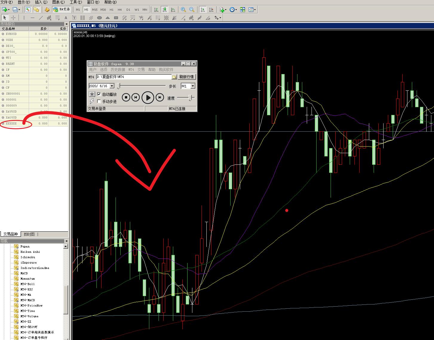Open the 步长 M1 step dropdown

[x=193, y=86]
